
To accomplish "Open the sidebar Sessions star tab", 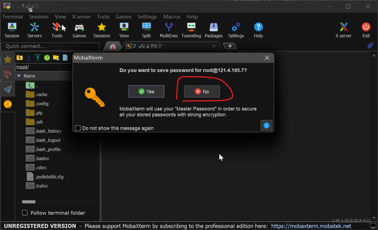I will point(8,60).
